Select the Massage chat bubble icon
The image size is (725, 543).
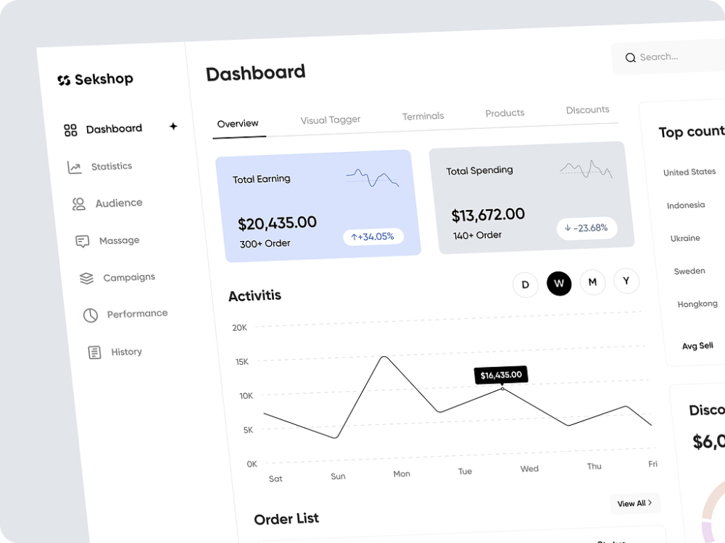point(83,241)
